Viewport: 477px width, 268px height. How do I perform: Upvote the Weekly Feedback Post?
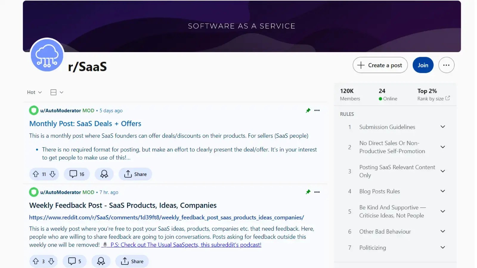(x=36, y=261)
